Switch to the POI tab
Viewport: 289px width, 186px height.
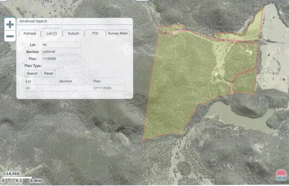(95, 34)
